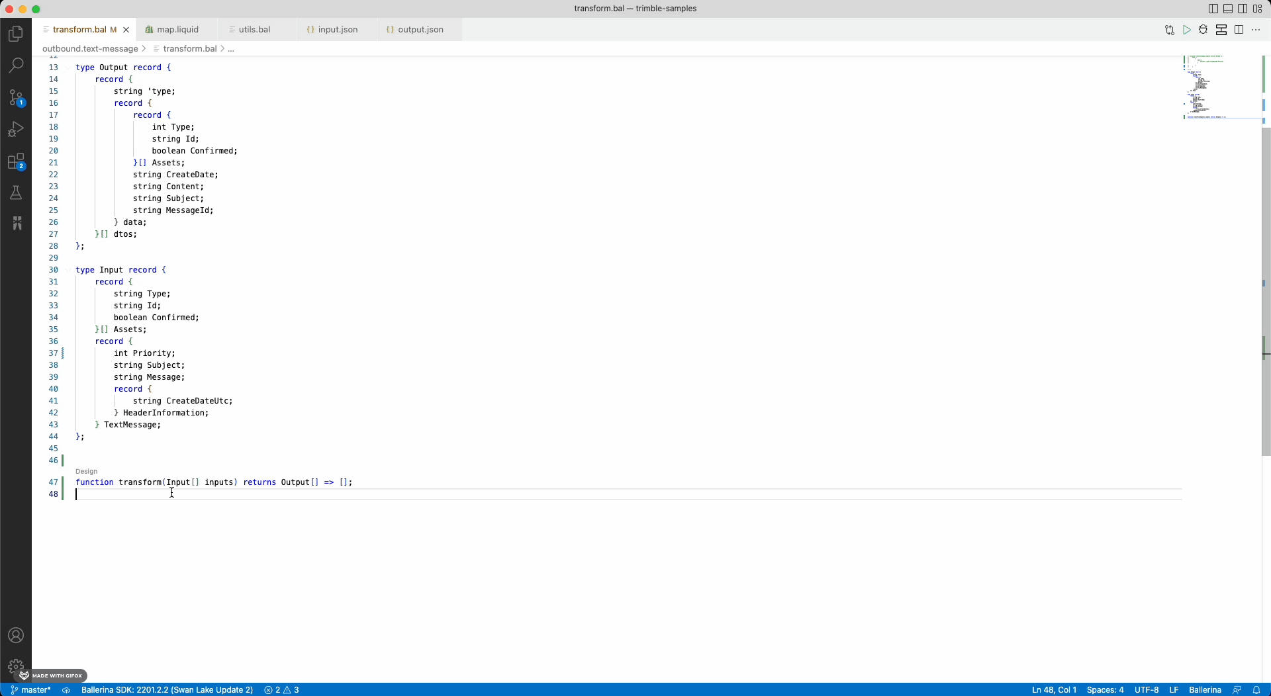The width and height of the screenshot is (1271, 696).
Task: Click the feedback icon in status bar
Action: tap(1237, 689)
